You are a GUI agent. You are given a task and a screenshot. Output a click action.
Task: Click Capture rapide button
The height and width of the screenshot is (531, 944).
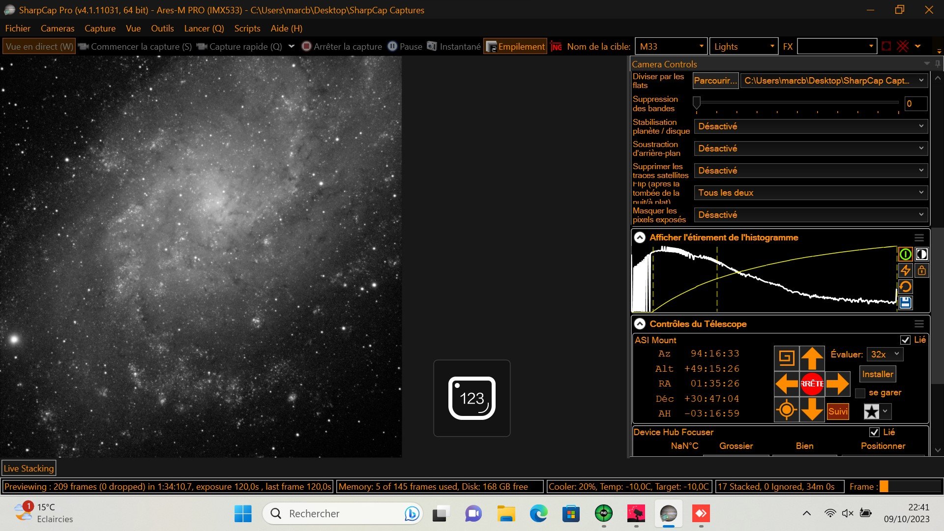(x=240, y=46)
